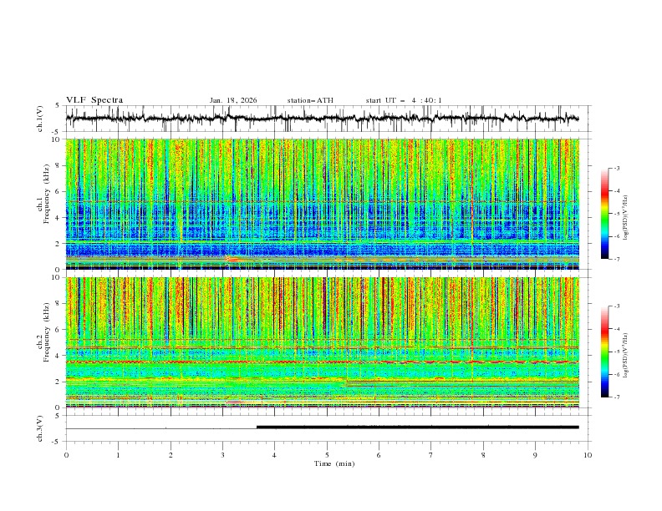This screenshot has height=511, width=662.
Task: Click time axis tick label "6"
Action: [379, 455]
